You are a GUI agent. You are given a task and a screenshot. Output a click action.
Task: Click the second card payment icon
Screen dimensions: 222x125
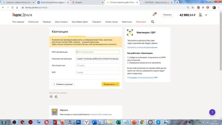(56, 97)
